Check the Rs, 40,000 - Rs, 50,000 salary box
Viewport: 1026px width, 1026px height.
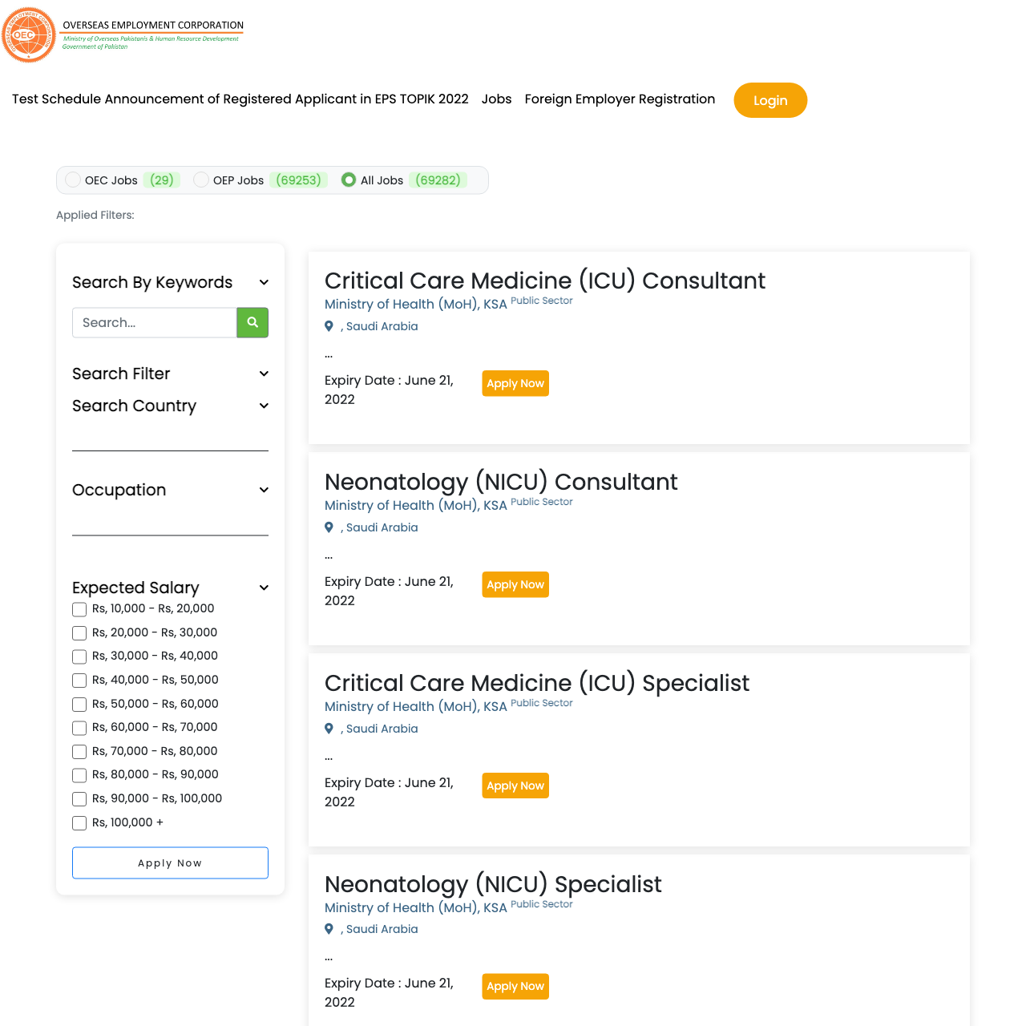[79, 681]
